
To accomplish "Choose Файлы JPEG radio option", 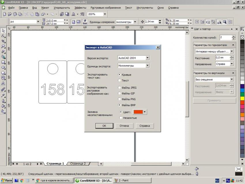I will pos(120,87).
